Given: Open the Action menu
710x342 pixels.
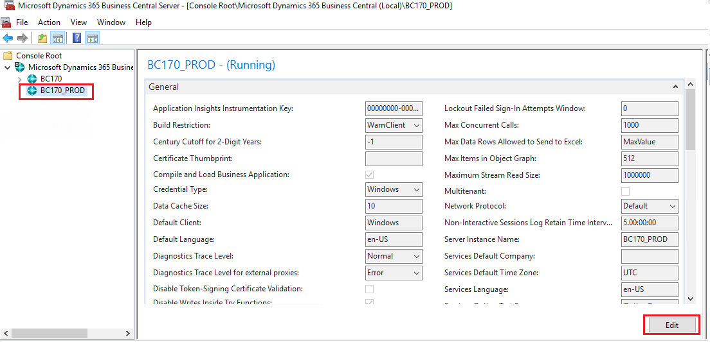Looking at the screenshot, I should [49, 22].
